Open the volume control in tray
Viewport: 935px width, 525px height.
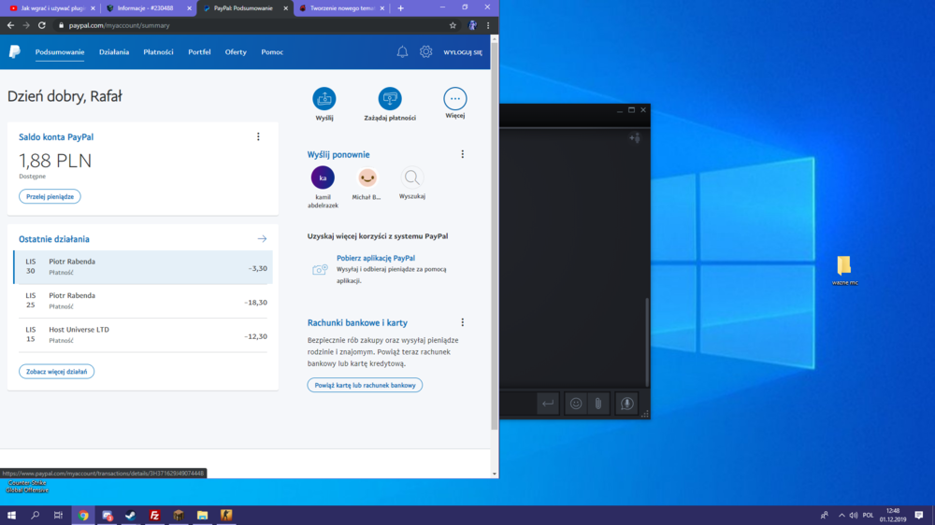854,516
